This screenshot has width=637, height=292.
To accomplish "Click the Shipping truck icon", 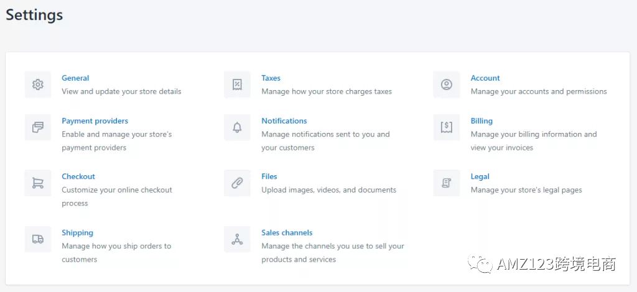I will click(x=38, y=239).
